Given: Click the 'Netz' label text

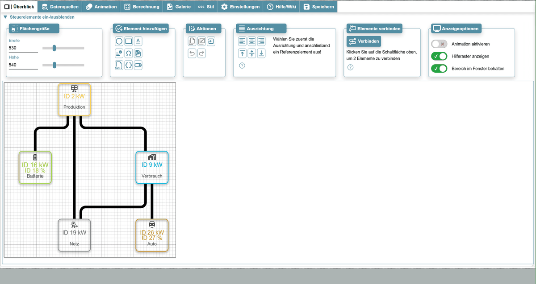Looking at the screenshot, I should coord(74,244).
